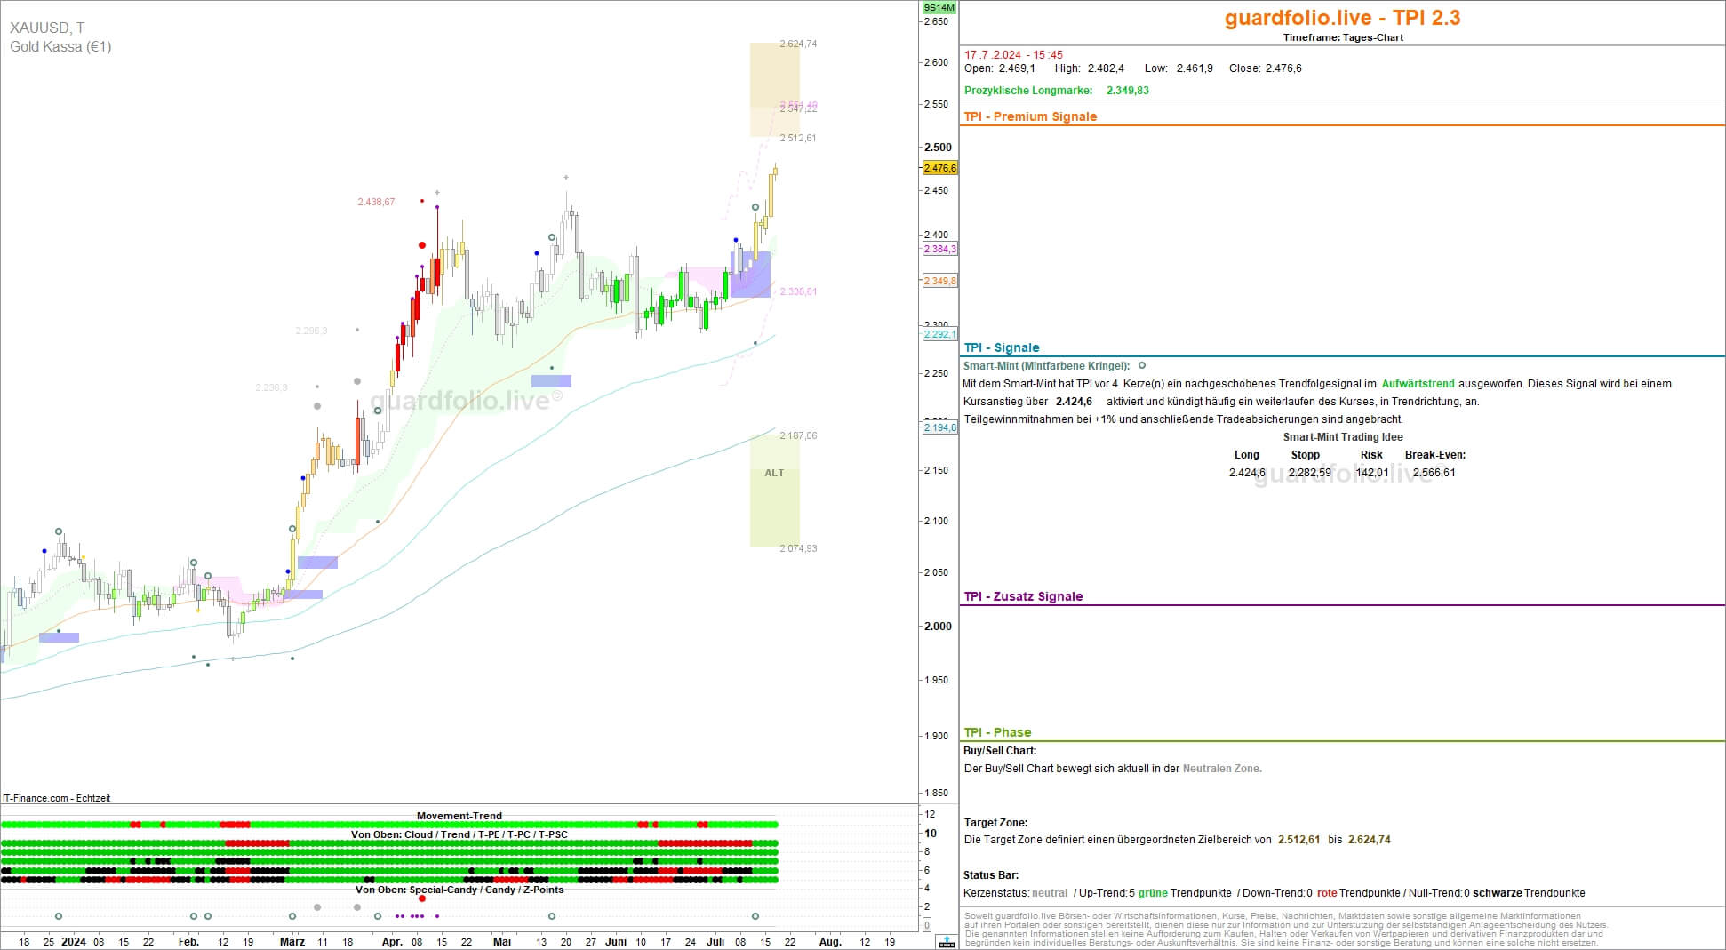
Task: Click the boxed 0 indicator axis value
Action: pyautogui.click(x=927, y=925)
